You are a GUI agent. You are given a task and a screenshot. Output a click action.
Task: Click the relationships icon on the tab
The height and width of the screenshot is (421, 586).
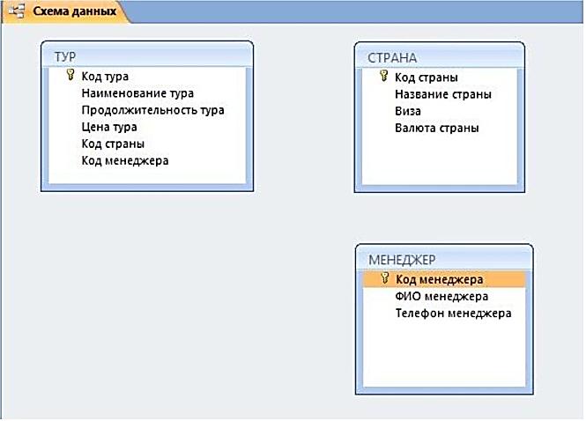point(17,11)
